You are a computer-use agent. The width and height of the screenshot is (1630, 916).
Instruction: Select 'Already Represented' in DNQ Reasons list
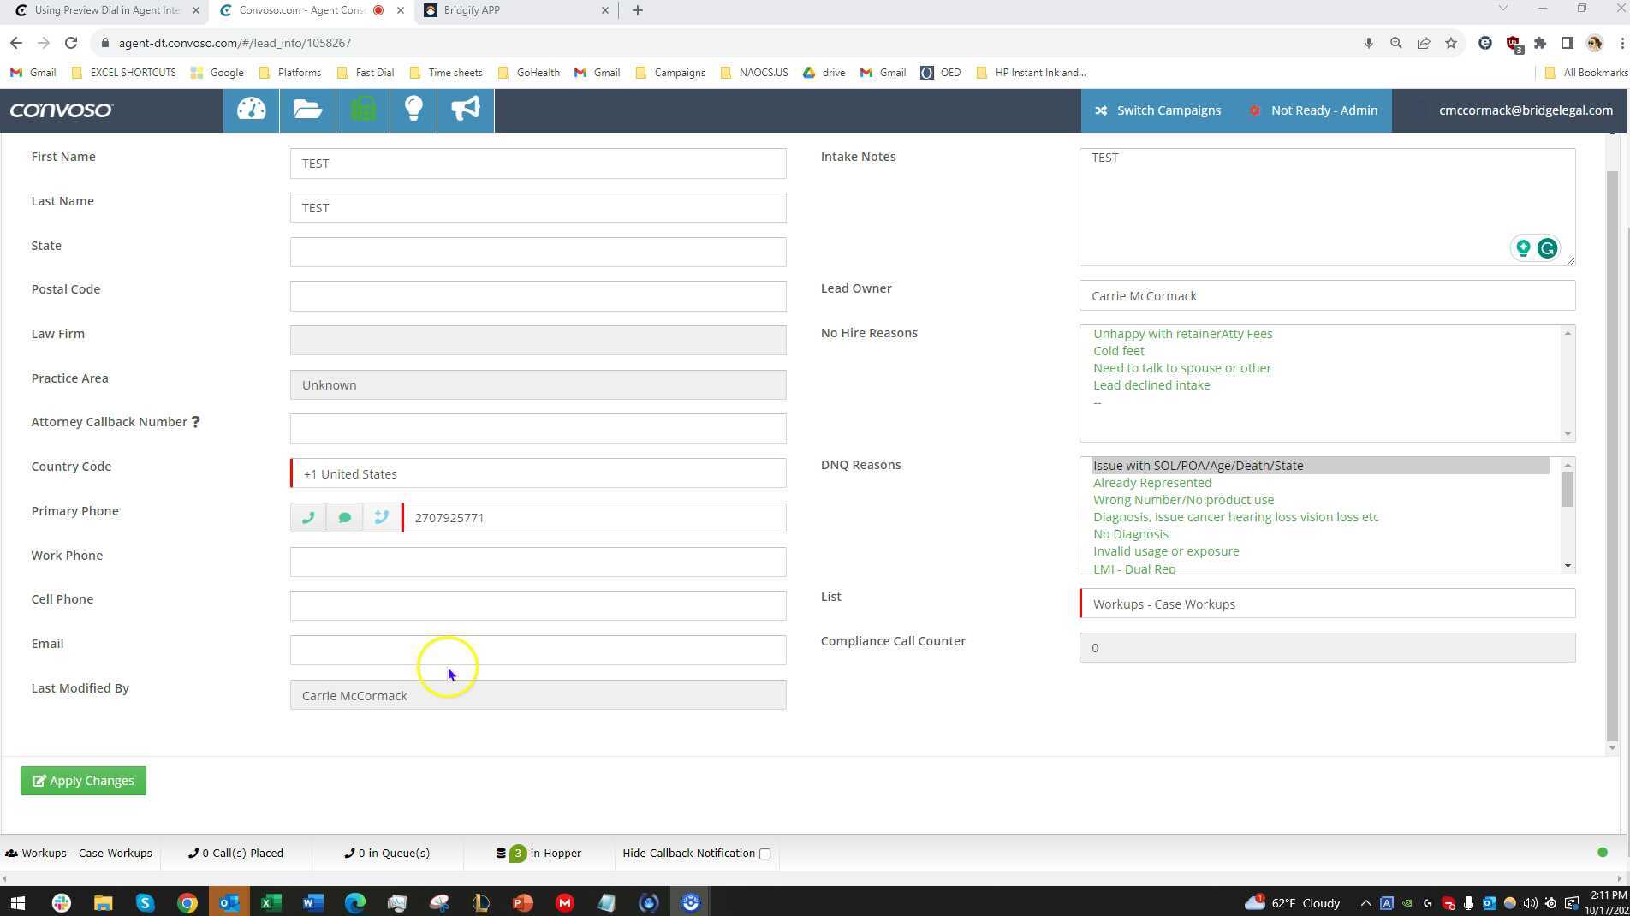coord(1151,482)
